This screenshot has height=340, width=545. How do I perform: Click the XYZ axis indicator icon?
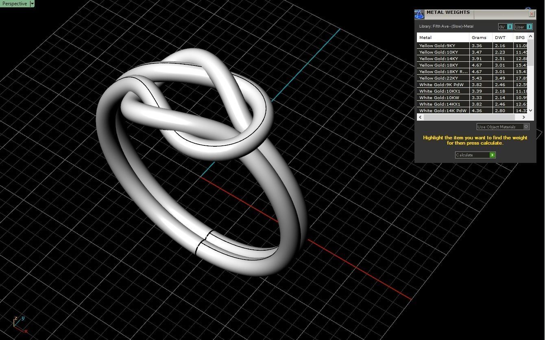pyautogui.click(x=20, y=325)
